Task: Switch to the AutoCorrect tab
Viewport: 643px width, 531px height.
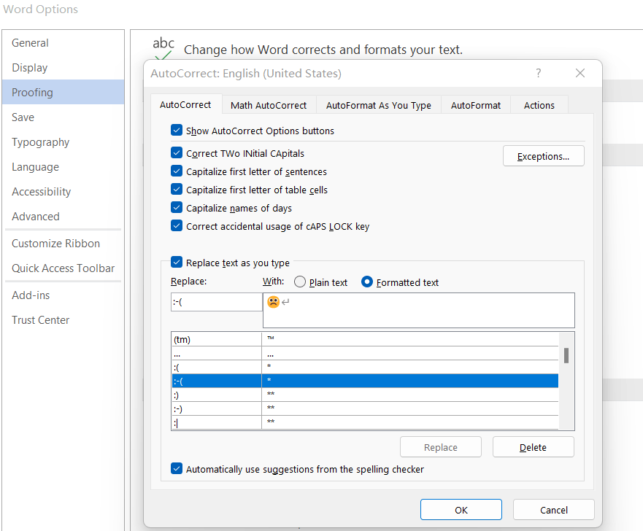Action: tap(185, 105)
